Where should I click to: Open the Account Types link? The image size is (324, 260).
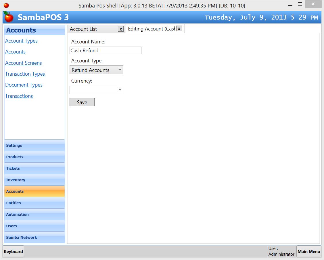click(x=21, y=41)
